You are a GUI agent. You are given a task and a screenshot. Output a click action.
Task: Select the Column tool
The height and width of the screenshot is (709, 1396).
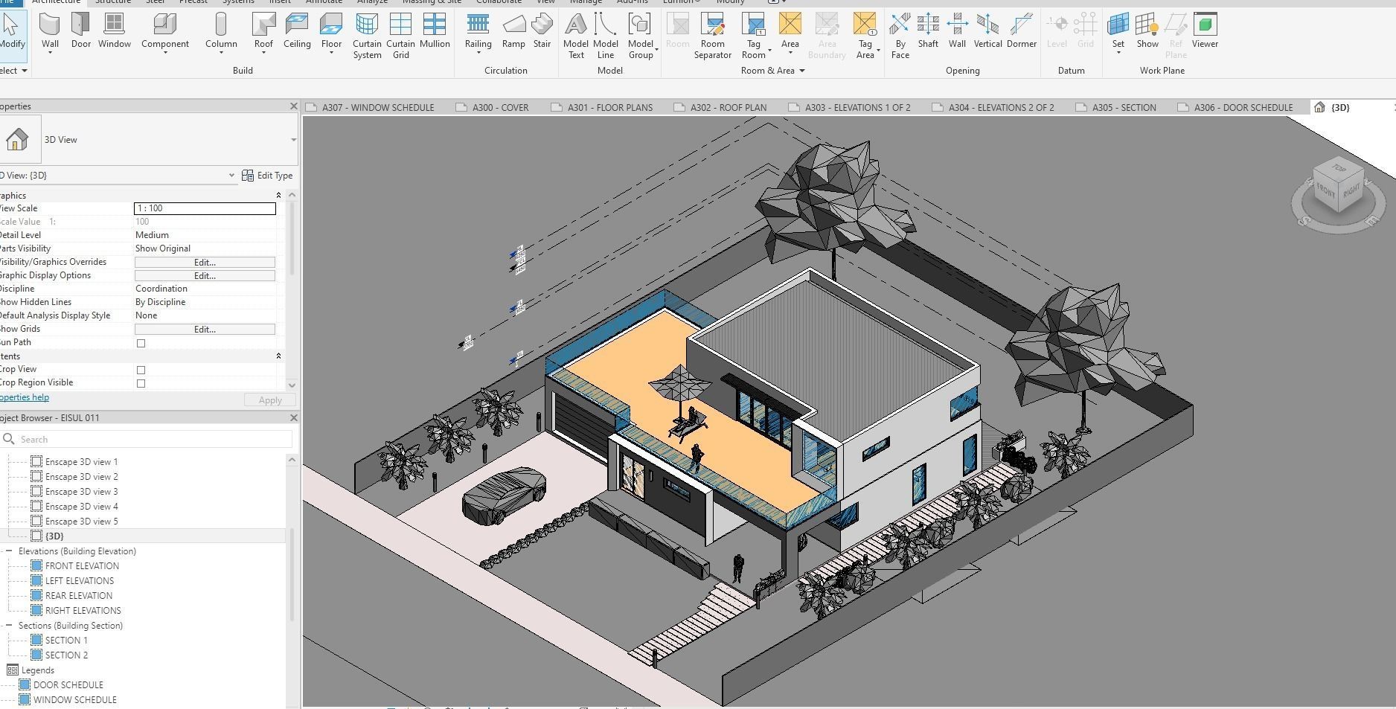[x=221, y=33]
